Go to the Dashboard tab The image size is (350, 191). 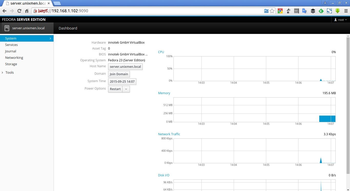[x=68, y=28]
